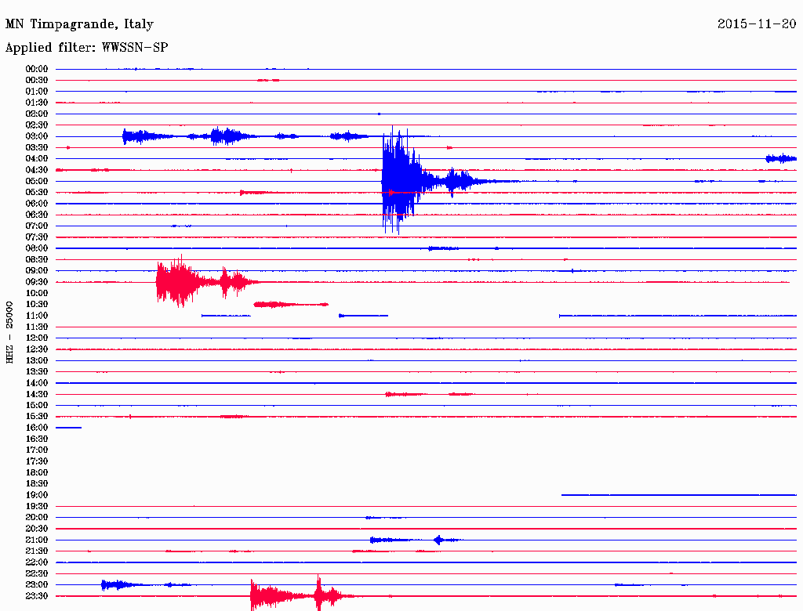
Task: Click the first blue wave packet on 03:00 trace
Action: coord(147,136)
